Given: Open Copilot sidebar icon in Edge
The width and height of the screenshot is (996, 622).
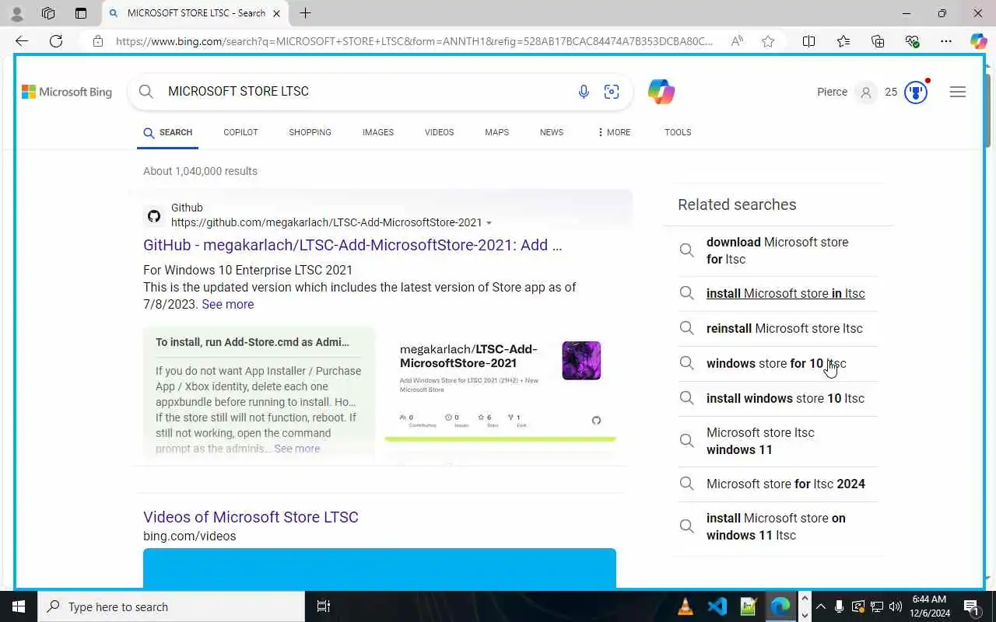Looking at the screenshot, I should 978,41.
